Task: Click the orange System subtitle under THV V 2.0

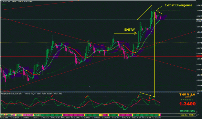Action: [x=188, y=97]
